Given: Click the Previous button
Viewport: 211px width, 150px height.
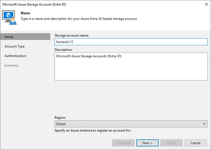Looking at the screenshot, I should click(x=123, y=143).
